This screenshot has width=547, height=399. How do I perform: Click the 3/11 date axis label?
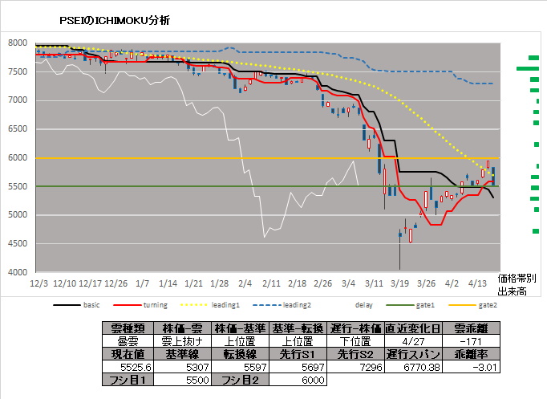coord(374,283)
